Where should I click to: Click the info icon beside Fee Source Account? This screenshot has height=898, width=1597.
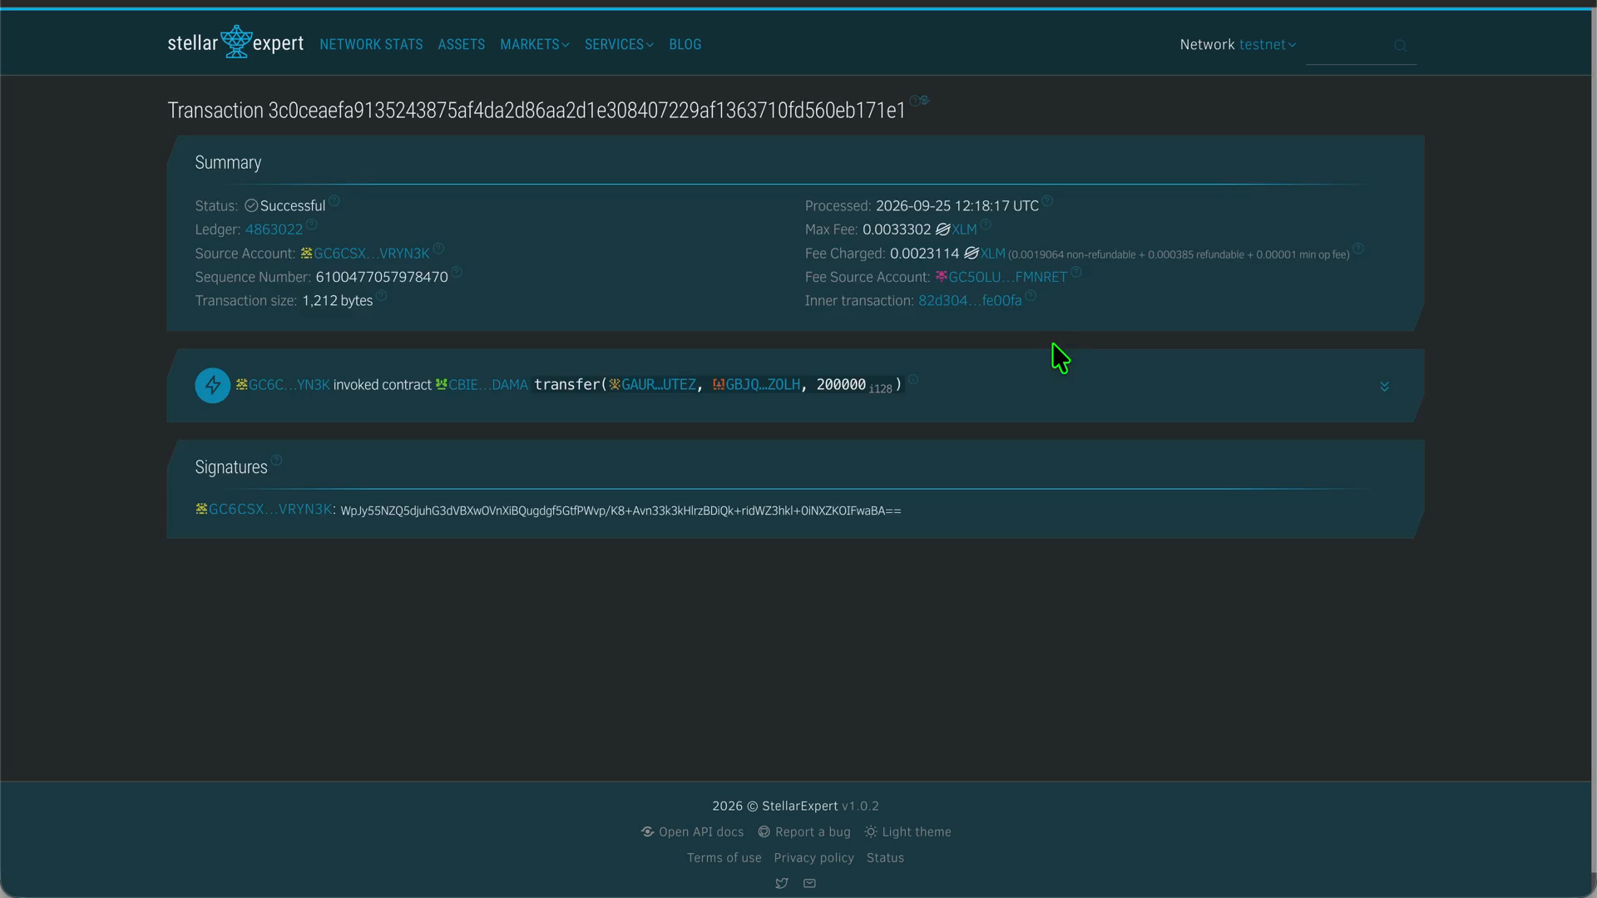1075,272
